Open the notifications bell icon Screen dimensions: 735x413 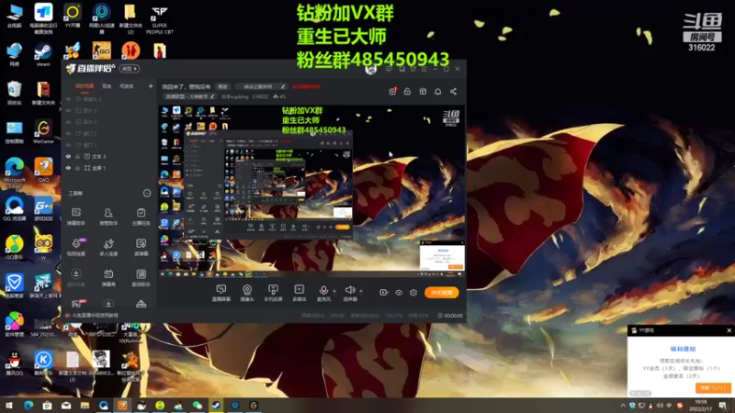[438, 91]
